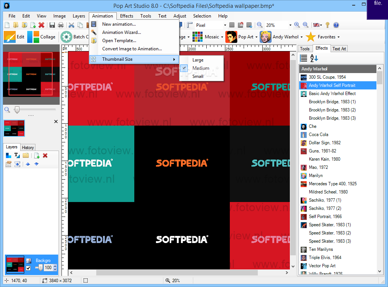Expand the Pop Art dropdown arrow
Screen dimensions: 388x287
pyautogui.click(x=256, y=37)
